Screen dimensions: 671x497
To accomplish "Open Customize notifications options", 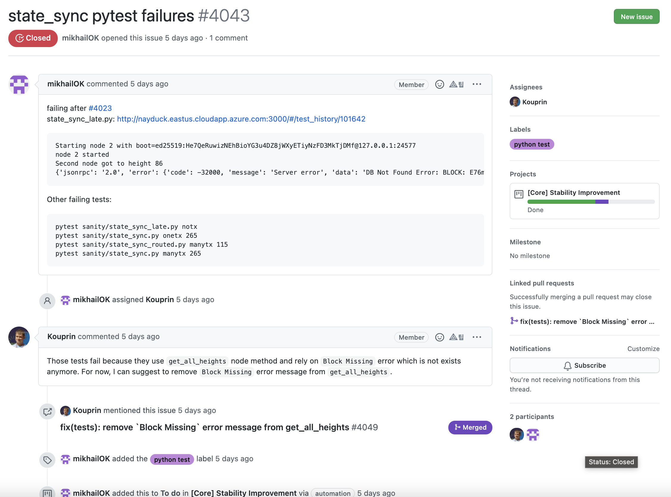I will coord(643,349).
